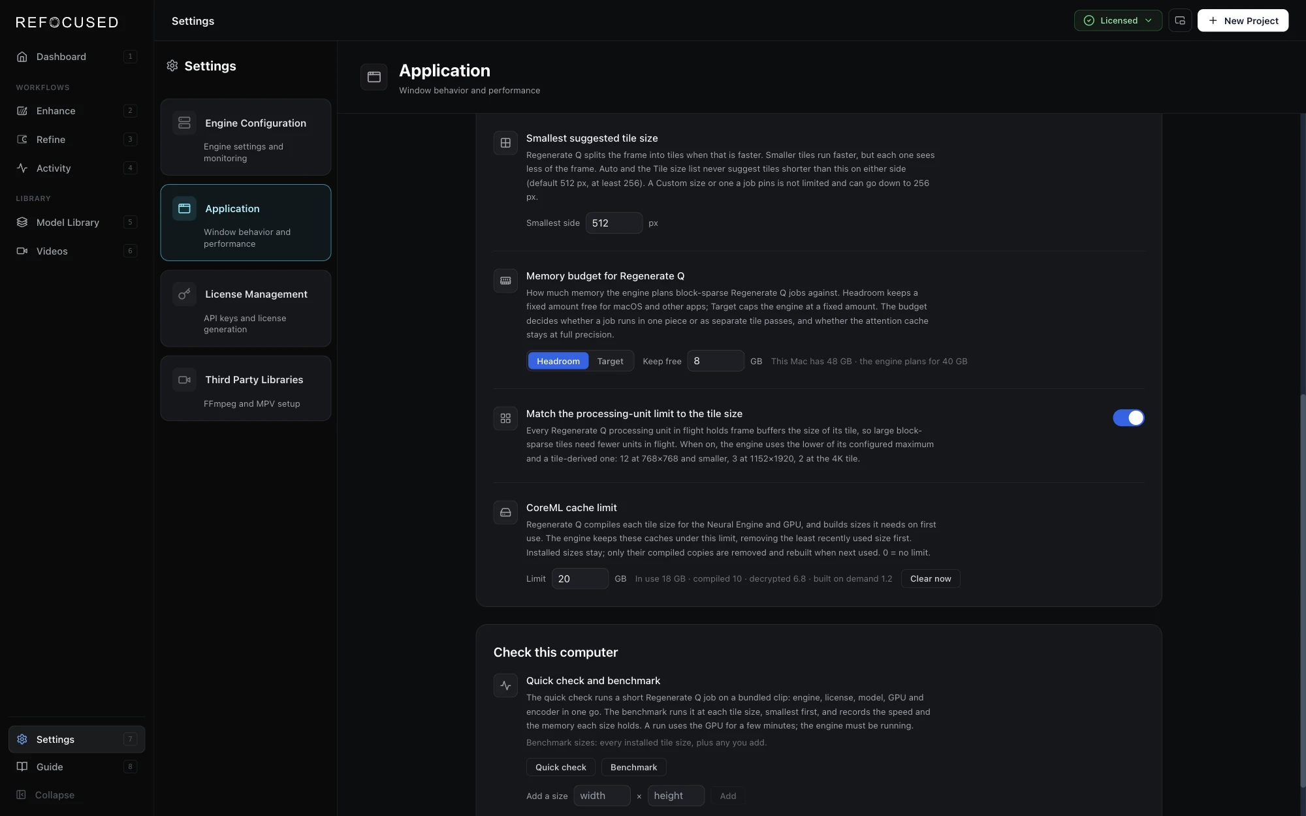
Task: Click the Engine Configuration server icon
Action: coord(184,123)
